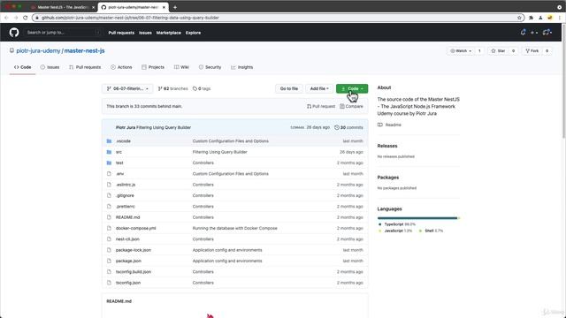Open the .env file
Viewport: 566px width, 318px height.
[119, 174]
